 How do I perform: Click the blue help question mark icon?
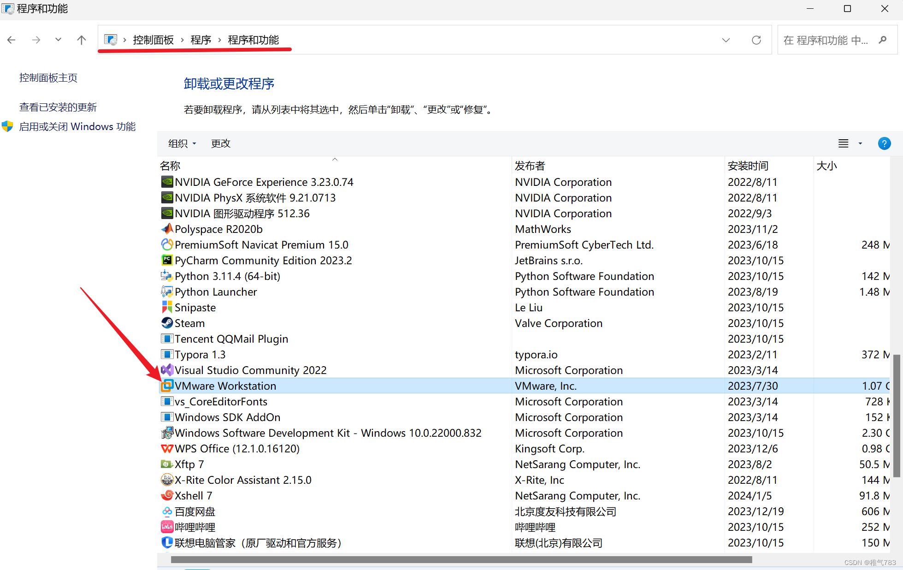point(884,143)
